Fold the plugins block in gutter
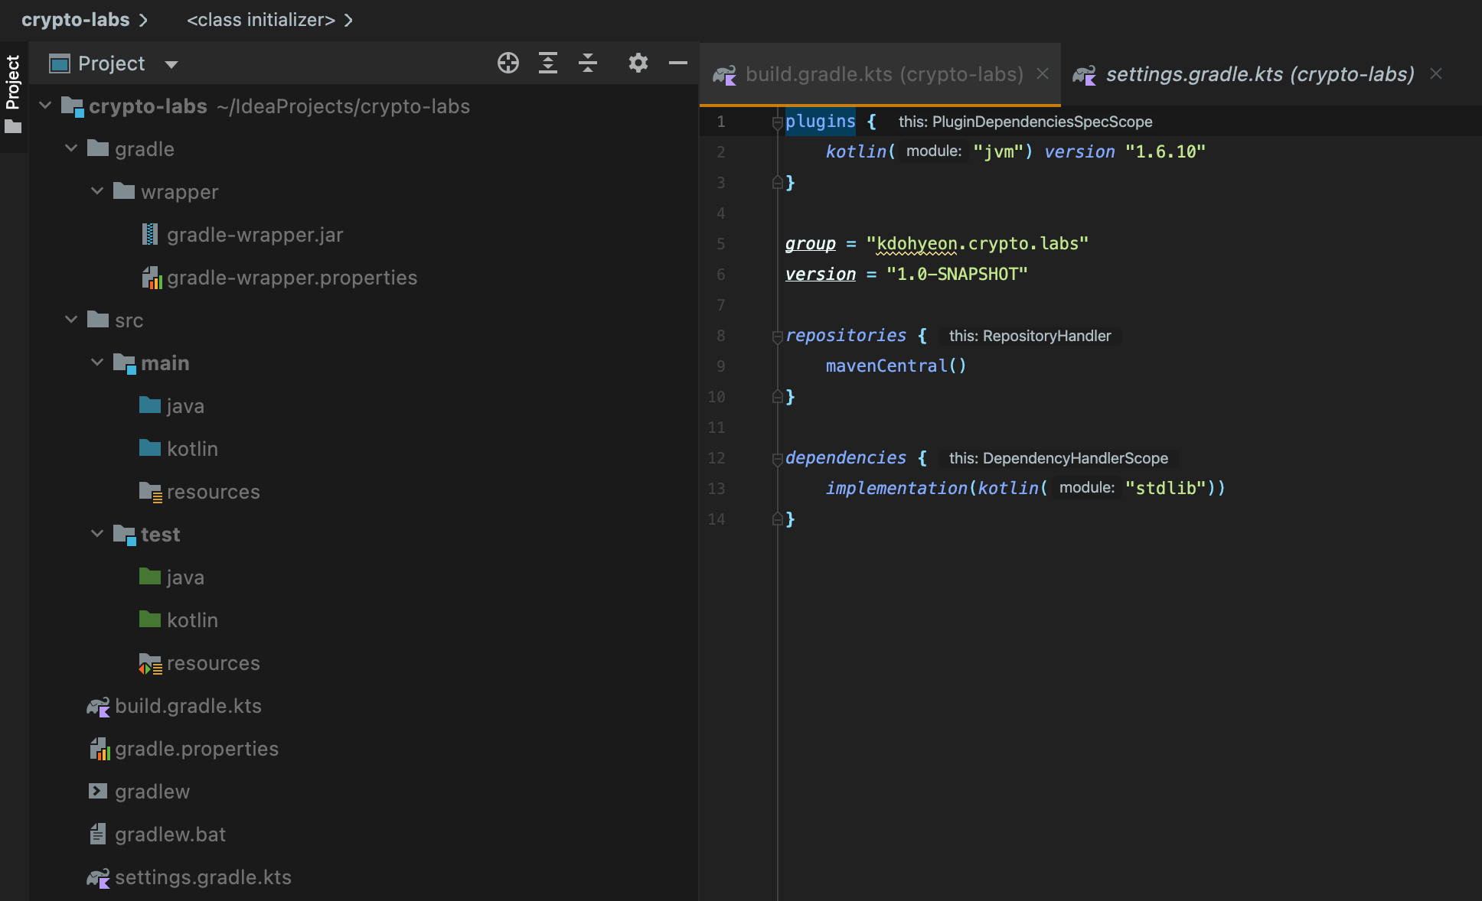This screenshot has height=901, width=1482. tap(777, 122)
